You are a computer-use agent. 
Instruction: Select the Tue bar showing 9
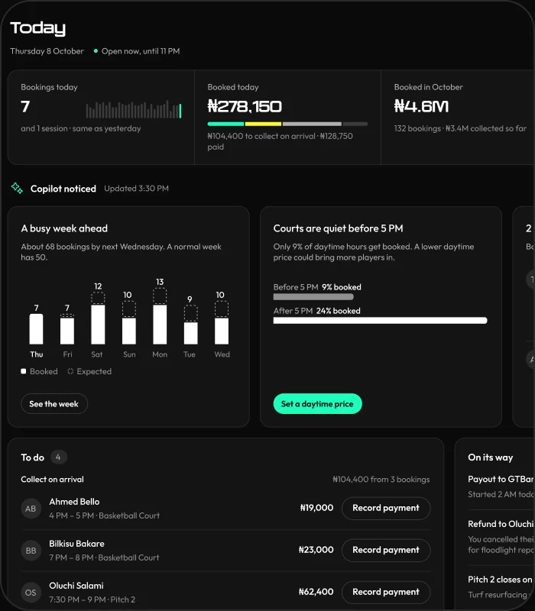[190, 325]
